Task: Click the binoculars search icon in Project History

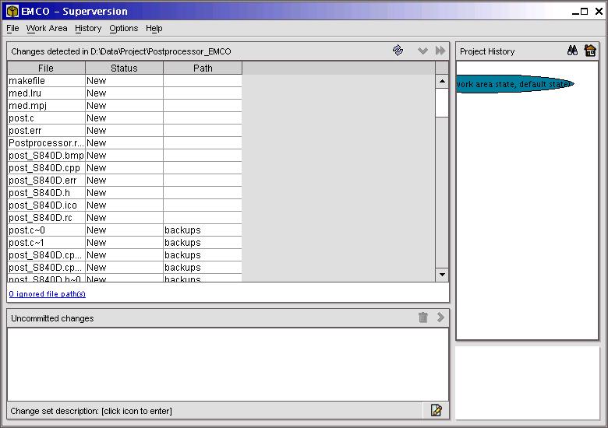Action: (x=572, y=51)
